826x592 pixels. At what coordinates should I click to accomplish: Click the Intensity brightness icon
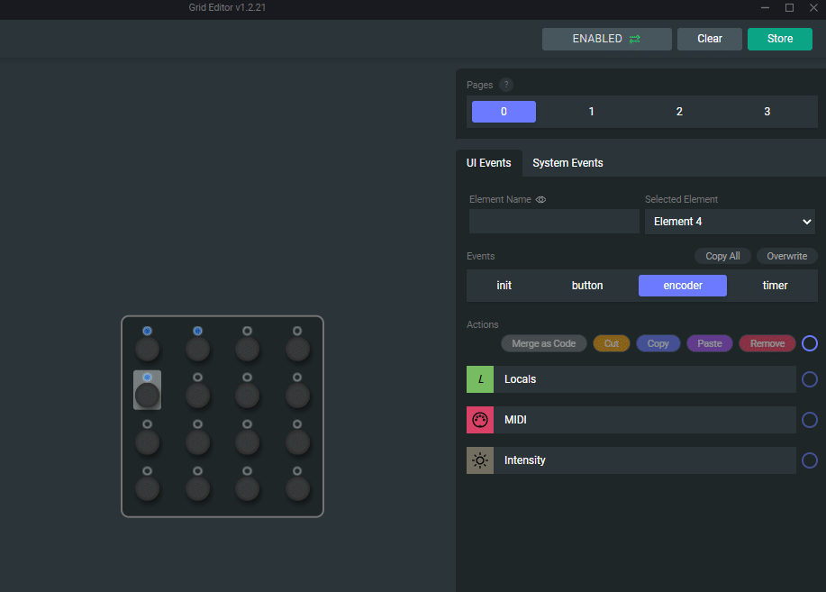[x=480, y=460]
